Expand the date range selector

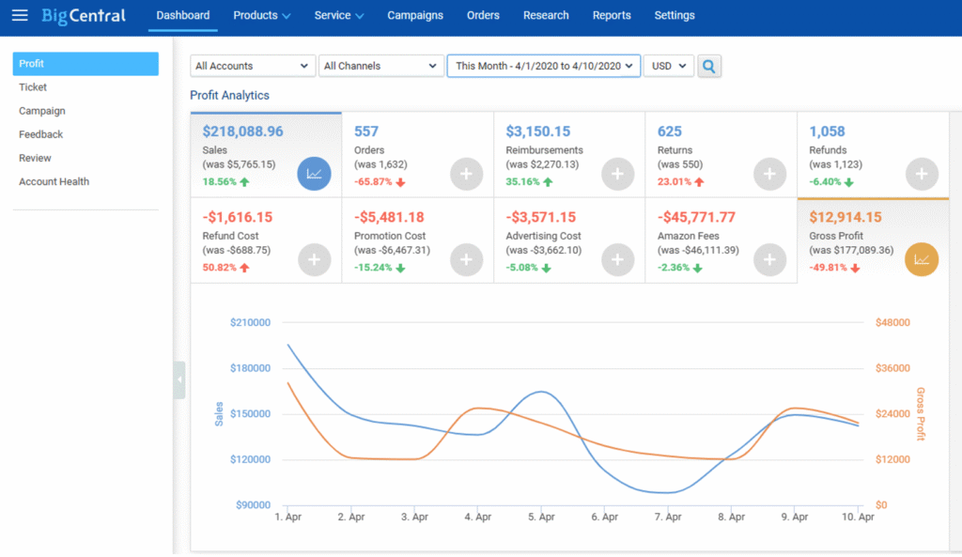544,66
